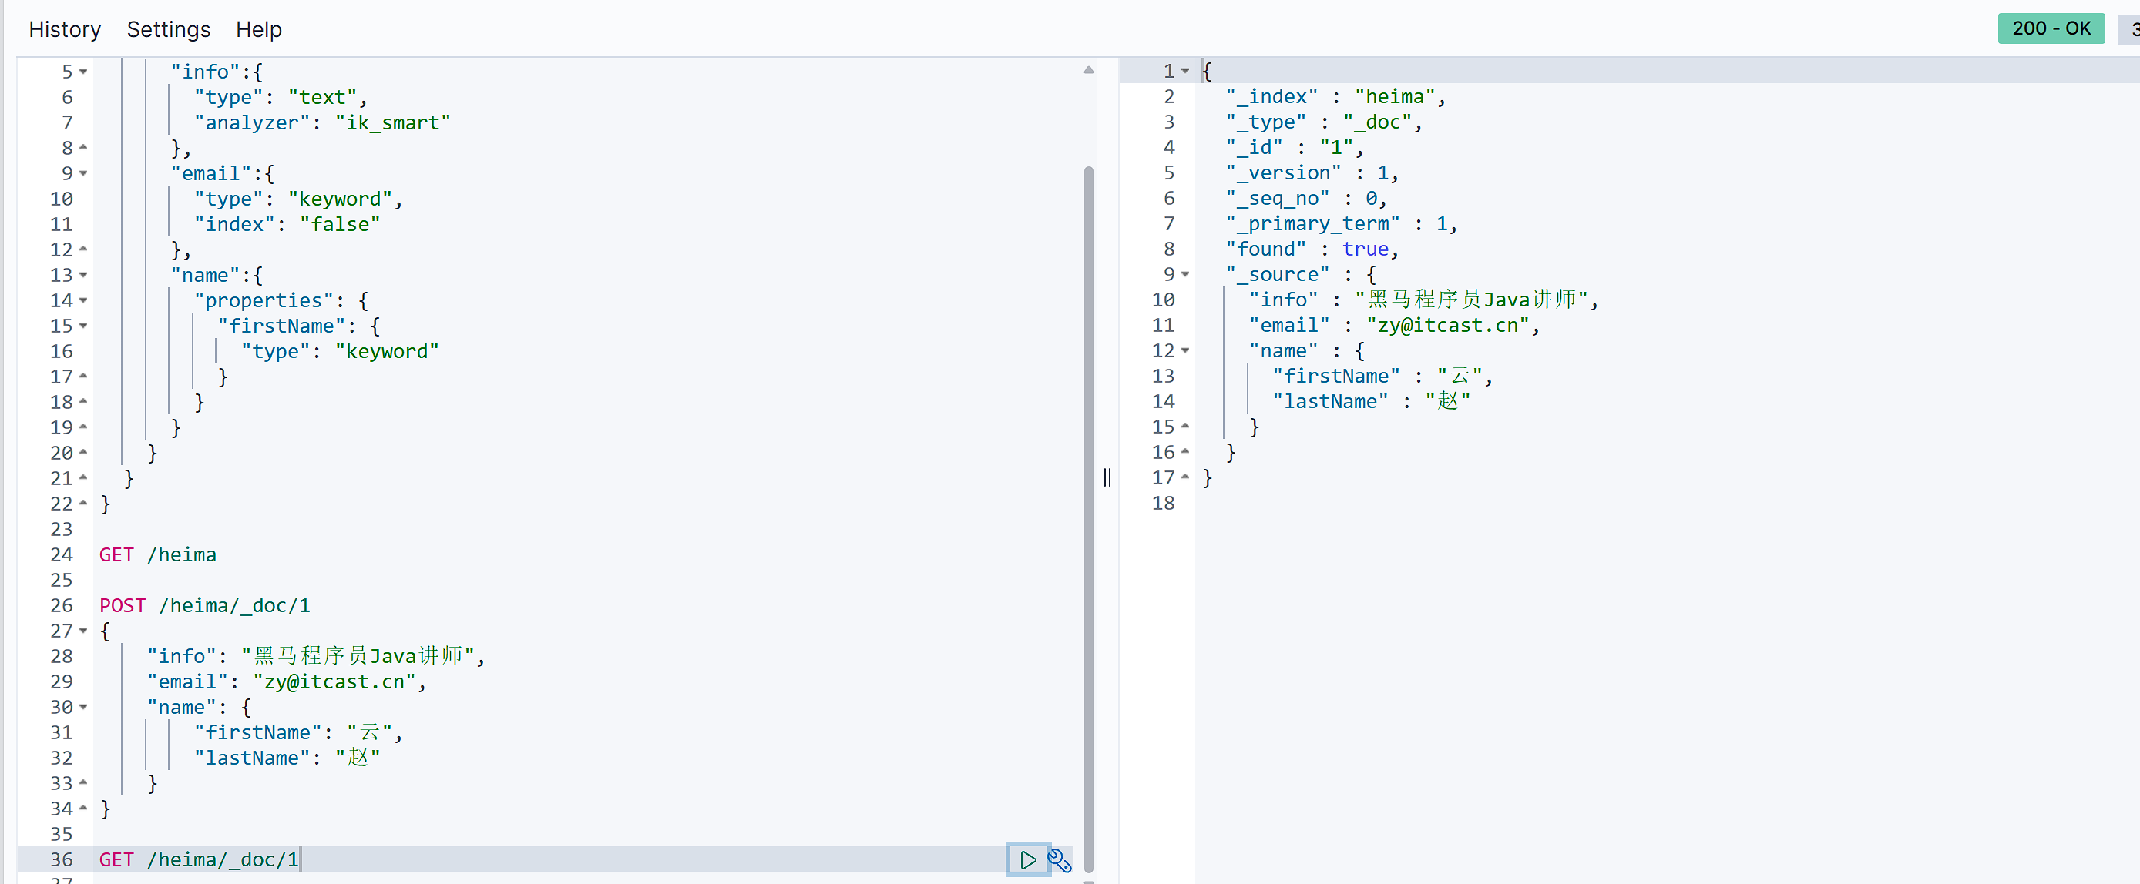Open the Help menu

pyautogui.click(x=258, y=30)
